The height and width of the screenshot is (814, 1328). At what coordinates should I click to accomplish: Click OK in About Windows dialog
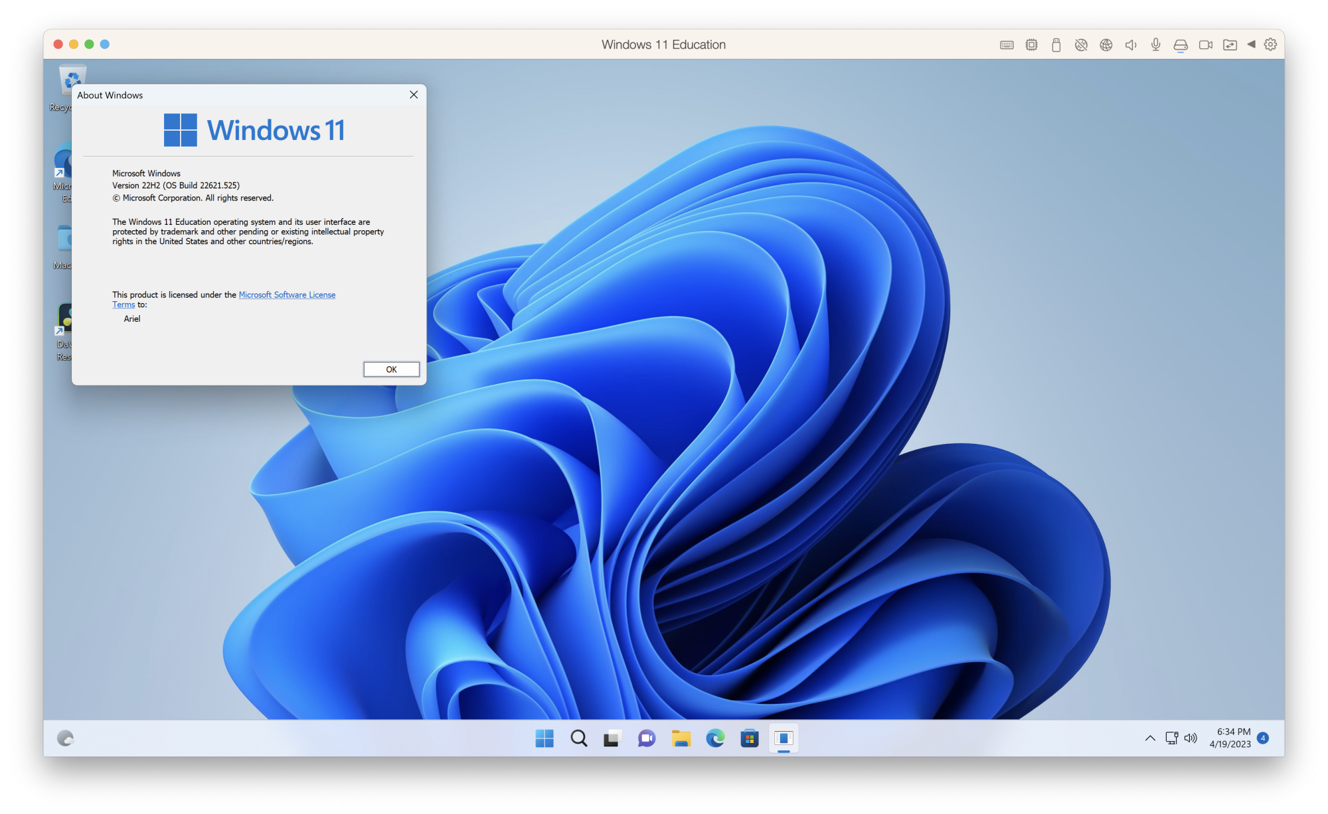[391, 370]
